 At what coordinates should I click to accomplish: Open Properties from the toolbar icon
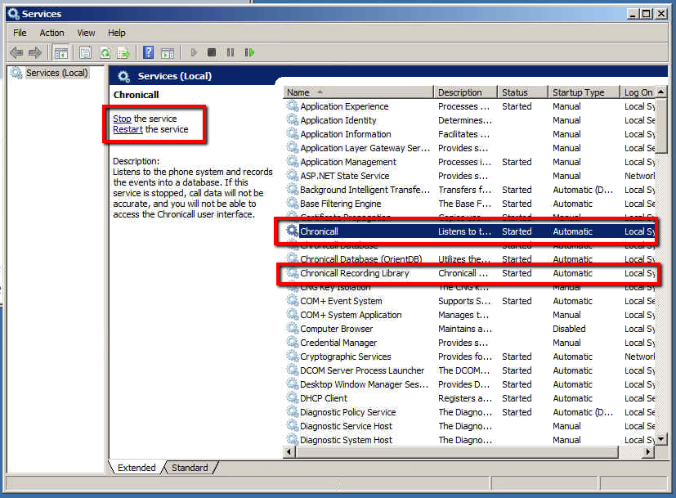click(85, 52)
